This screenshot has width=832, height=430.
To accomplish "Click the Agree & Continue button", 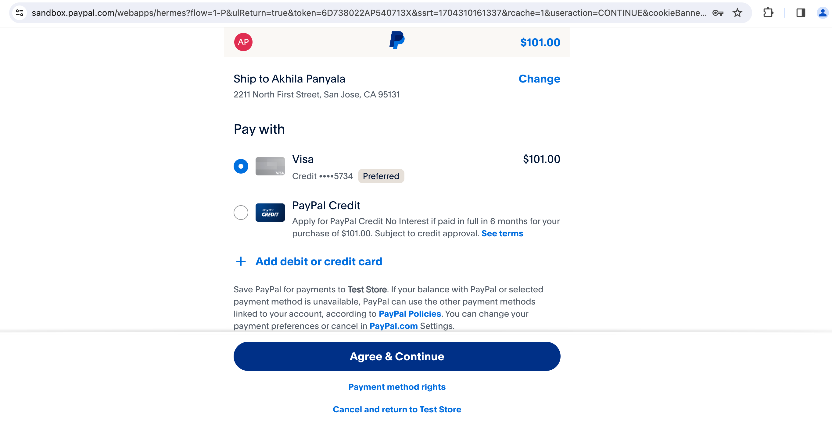I will pyautogui.click(x=397, y=356).
